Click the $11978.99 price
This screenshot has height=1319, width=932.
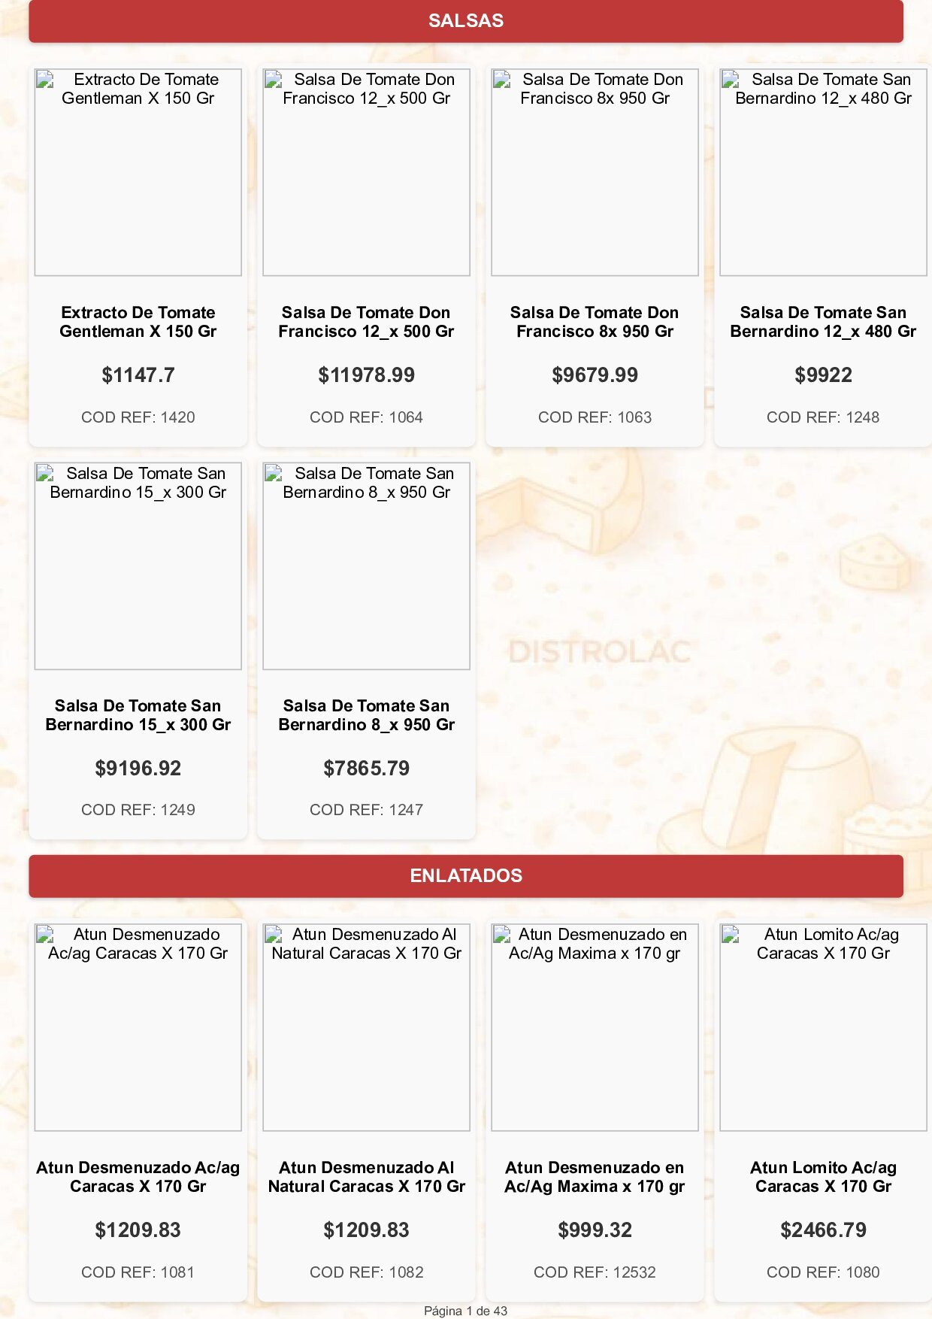tap(366, 375)
